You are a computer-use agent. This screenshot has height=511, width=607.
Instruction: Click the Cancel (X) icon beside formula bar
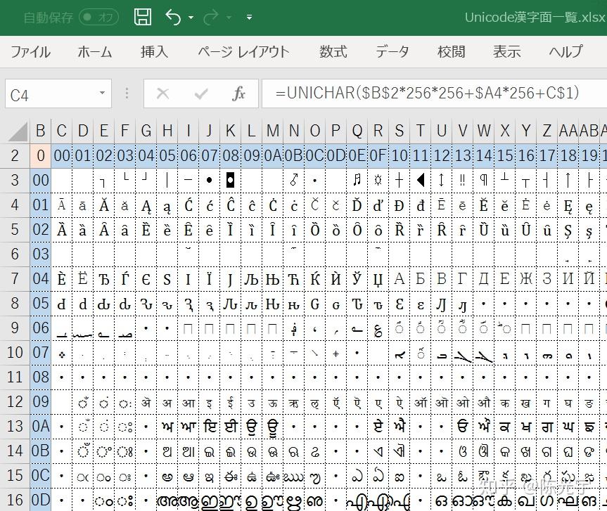tap(162, 93)
